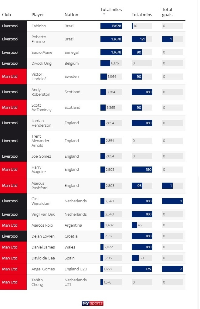The width and height of the screenshot is (200, 309).
Task: Click Roberto Firmino's total miles bar
Action: point(111,39)
